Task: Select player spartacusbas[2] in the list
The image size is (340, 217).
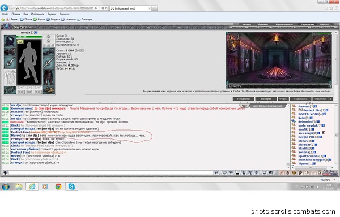Action: coord(311,156)
